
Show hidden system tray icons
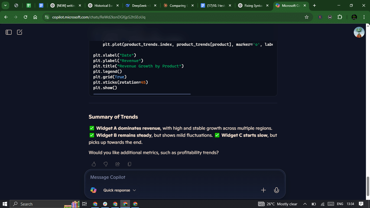click(x=305, y=204)
